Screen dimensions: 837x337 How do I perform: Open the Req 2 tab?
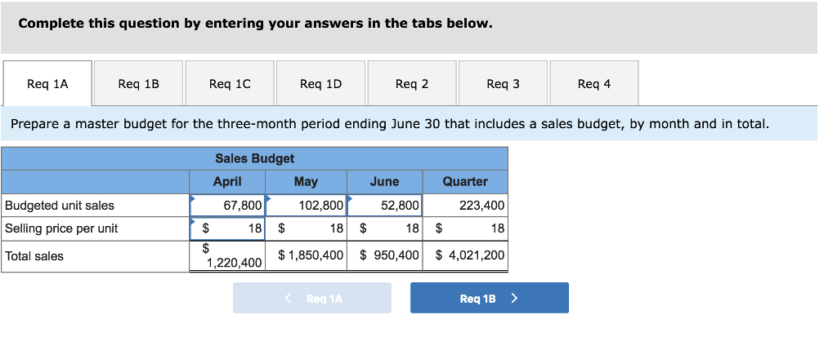pyautogui.click(x=412, y=83)
